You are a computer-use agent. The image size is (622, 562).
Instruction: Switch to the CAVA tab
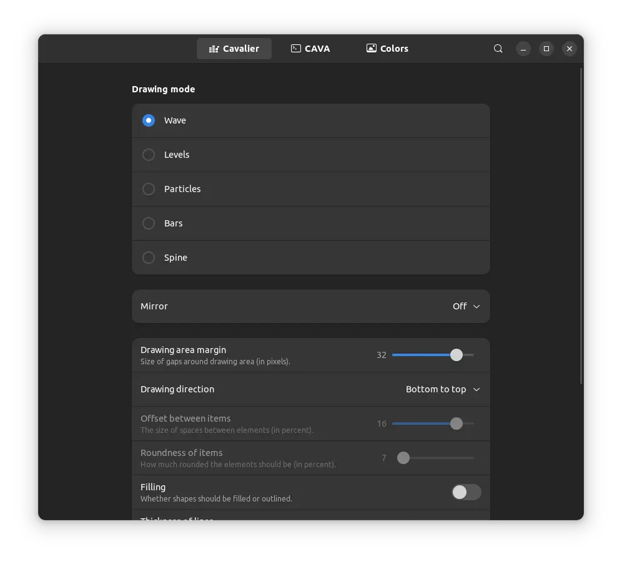pyautogui.click(x=310, y=49)
